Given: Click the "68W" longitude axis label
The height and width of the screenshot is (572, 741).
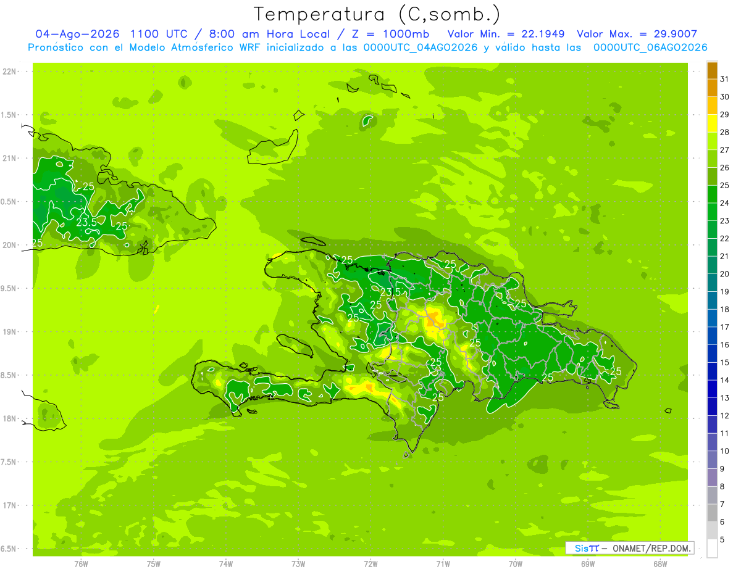Looking at the screenshot, I should (x=660, y=564).
